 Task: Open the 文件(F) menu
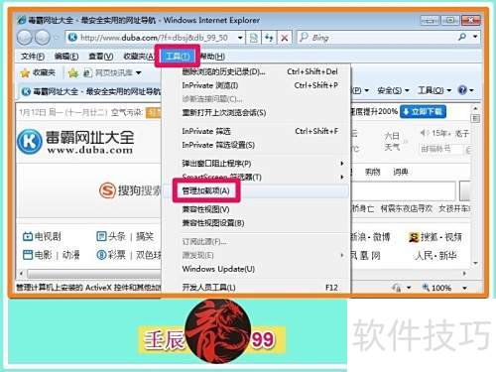[x=33, y=57]
